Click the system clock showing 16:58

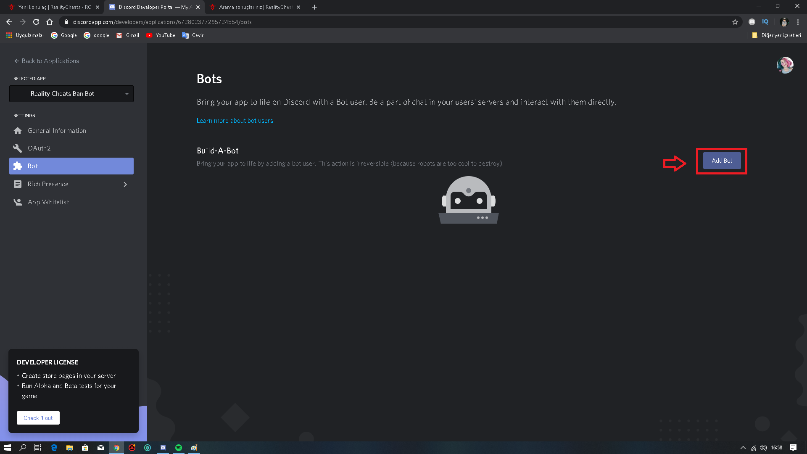[777, 448]
